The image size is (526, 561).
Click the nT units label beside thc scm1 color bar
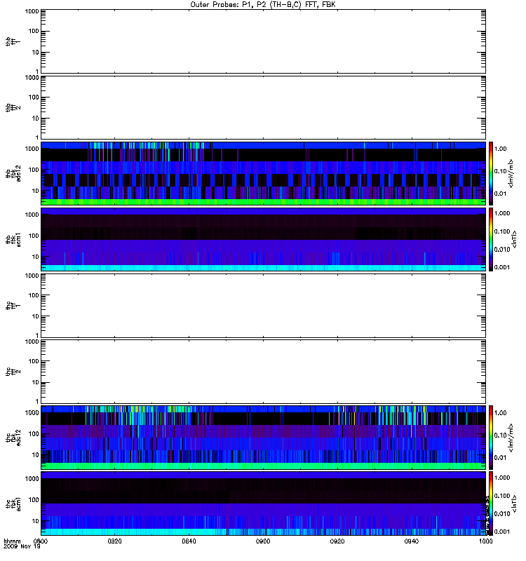point(514,503)
